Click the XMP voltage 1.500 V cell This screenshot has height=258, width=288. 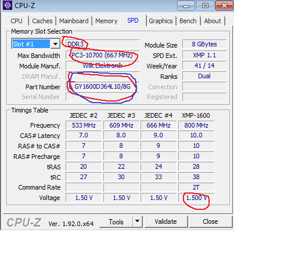[x=196, y=198]
